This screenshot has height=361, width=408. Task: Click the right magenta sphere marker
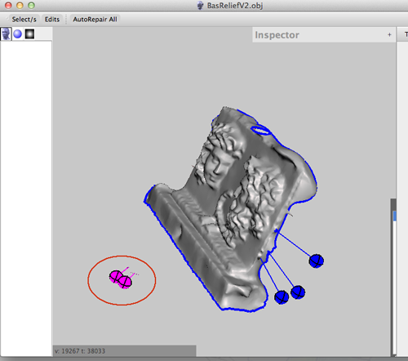coord(125,283)
